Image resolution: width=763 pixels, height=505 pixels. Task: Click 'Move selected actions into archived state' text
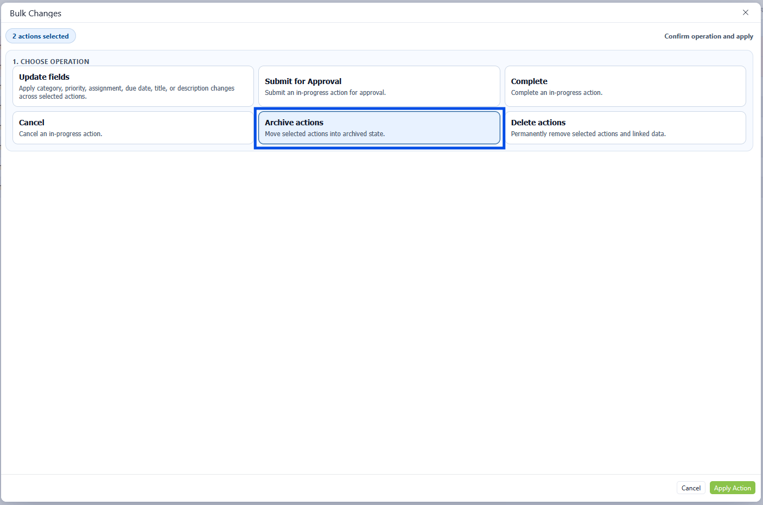point(325,134)
